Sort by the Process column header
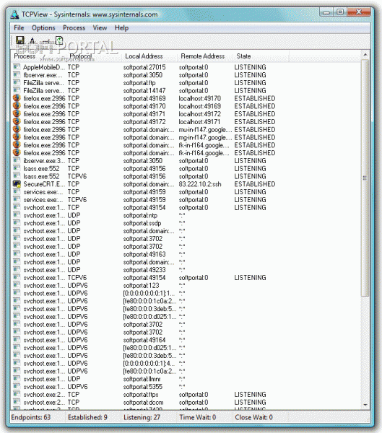 pyautogui.click(x=39, y=56)
